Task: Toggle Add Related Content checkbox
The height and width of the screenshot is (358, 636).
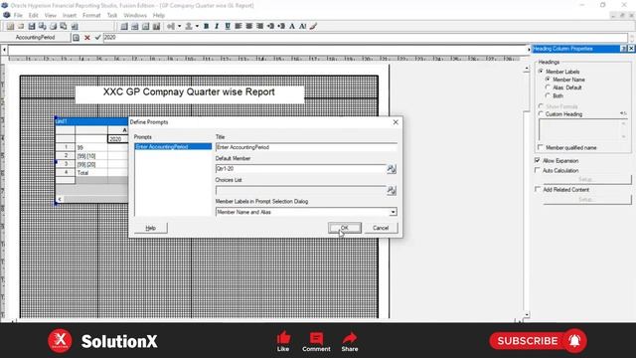Action: [x=538, y=190]
